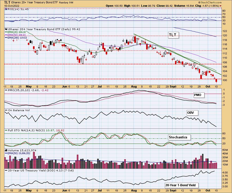The image size is (232, 193).
Task: Click the 122 price axis label
Action: 225,31
